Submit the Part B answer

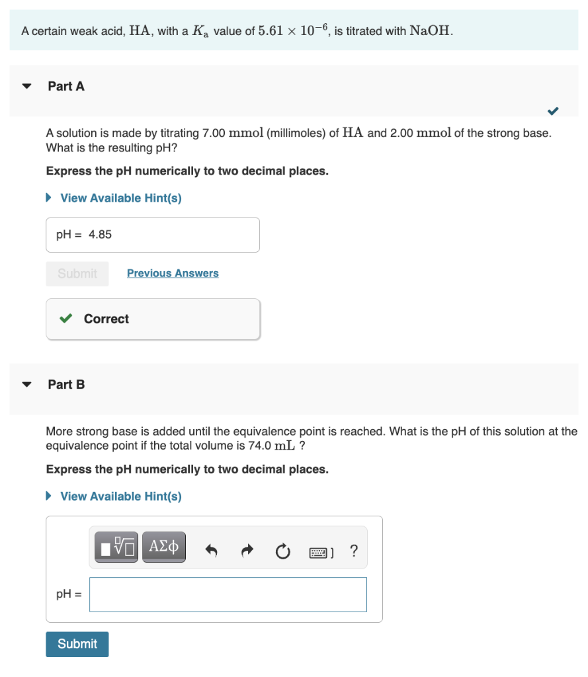77,644
